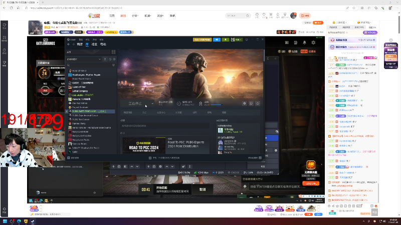Open Edge browser from taskbar
401x225 pixels.
(x=19, y=221)
